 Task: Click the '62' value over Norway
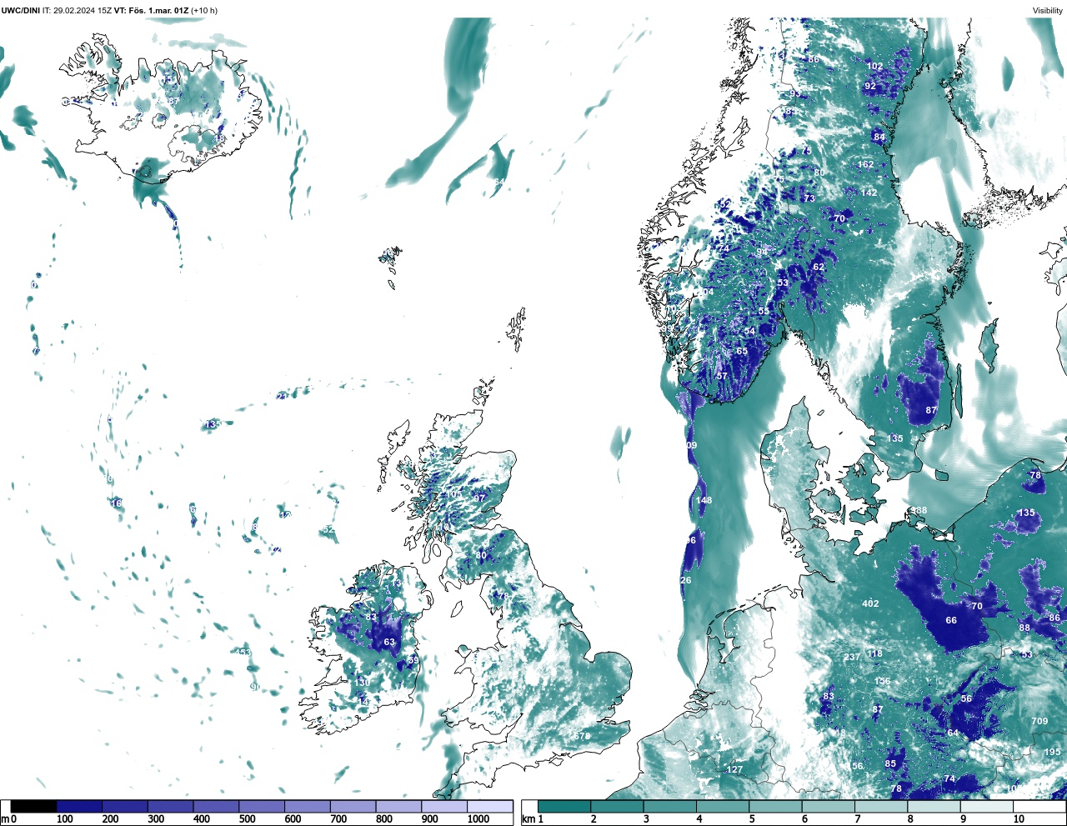coord(819,268)
